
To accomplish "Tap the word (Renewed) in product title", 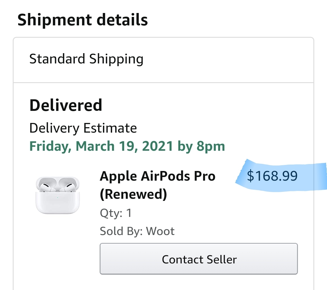I will 133,195.
